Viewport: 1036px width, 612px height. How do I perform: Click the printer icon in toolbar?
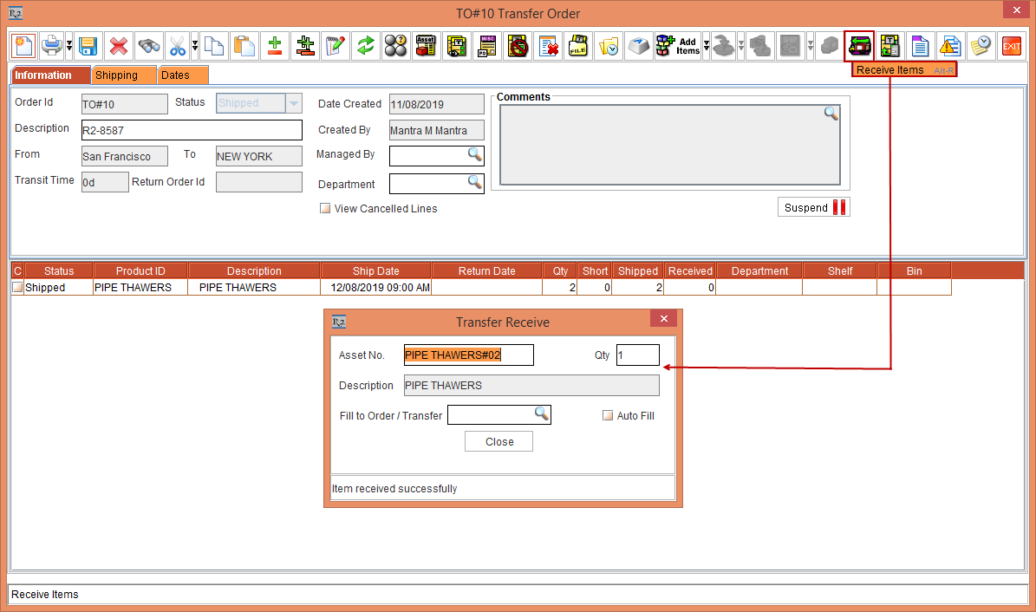click(x=51, y=45)
